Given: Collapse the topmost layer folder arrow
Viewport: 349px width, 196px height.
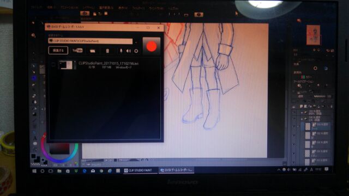Looking at the screenshot, I should click(x=302, y=113).
